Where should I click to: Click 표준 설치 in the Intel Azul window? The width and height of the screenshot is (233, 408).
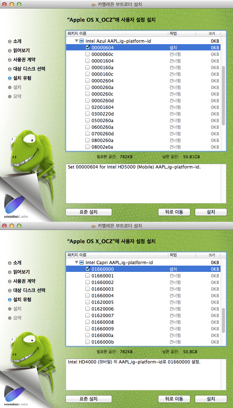[89, 212]
